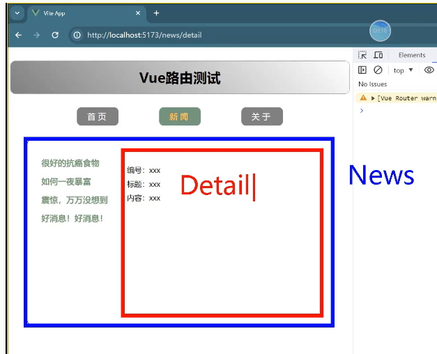Click the 标题：xxx detail line
This screenshot has height=354, width=437.
click(144, 184)
